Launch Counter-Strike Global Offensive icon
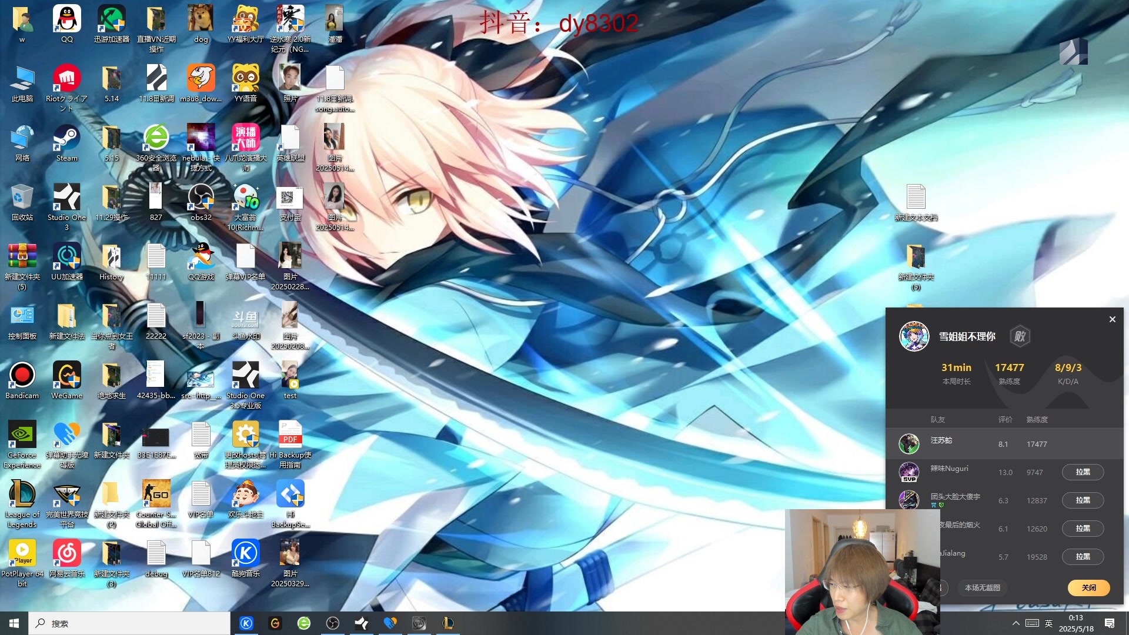The height and width of the screenshot is (635, 1129). click(156, 504)
